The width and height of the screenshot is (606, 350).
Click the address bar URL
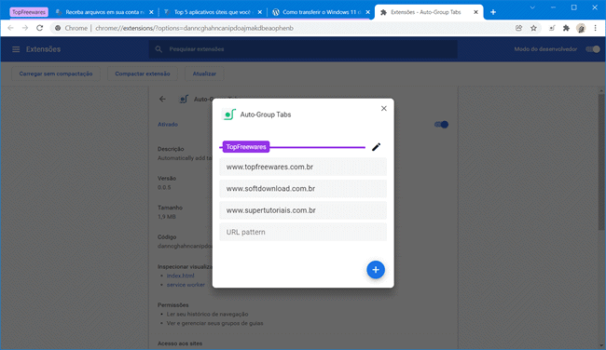pos(195,28)
